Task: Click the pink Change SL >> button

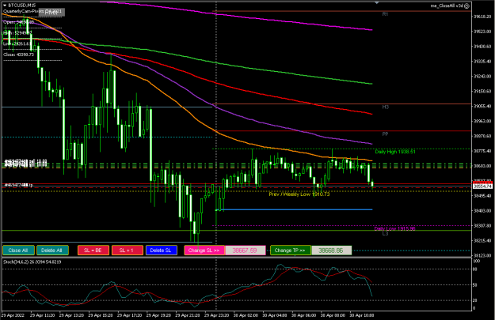Action: coord(204,250)
